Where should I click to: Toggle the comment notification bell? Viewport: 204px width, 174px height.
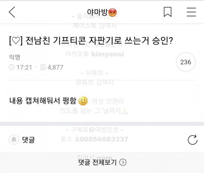tap(14, 139)
